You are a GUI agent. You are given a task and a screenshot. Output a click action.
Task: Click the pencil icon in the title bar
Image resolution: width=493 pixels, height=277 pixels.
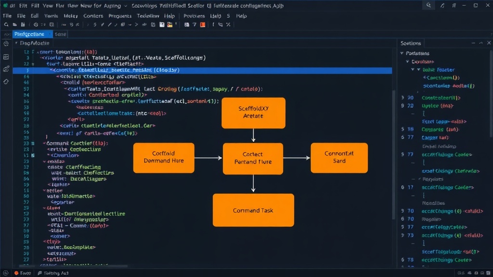pyautogui.click(x=442, y=5)
